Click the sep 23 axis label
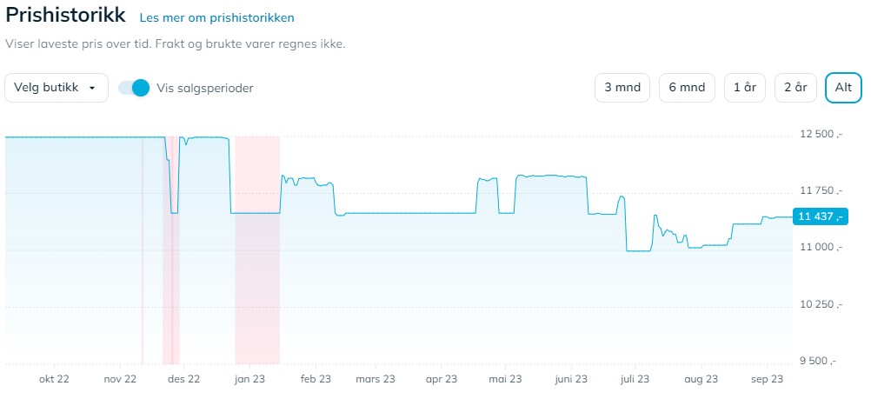871x399 pixels. (768, 379)
